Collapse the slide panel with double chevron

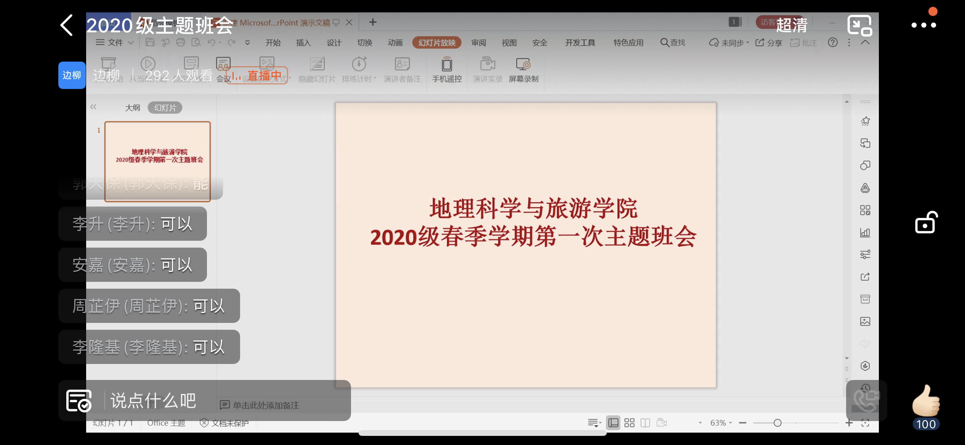click(93, 107)
